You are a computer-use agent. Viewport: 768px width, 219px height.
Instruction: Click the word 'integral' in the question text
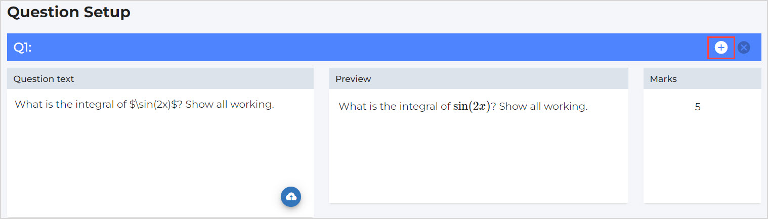(x=95, y=105)
